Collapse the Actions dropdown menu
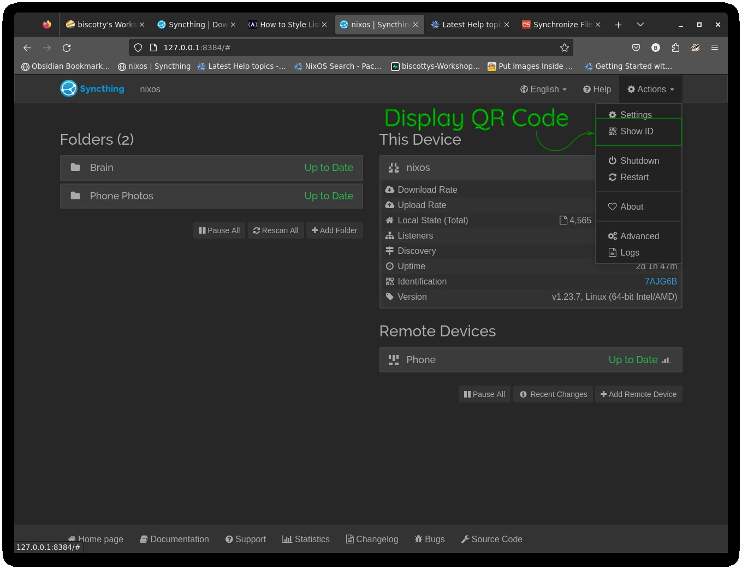 tap(651, 89)
